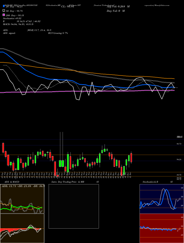Open the ADX indicator chart panel
Image resolution: width=184 pixels, height=243 pixels.
coord(22,199)
